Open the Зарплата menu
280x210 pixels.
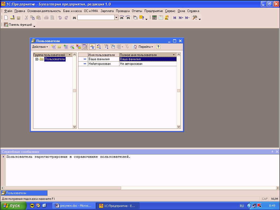(x=107, y=11)
